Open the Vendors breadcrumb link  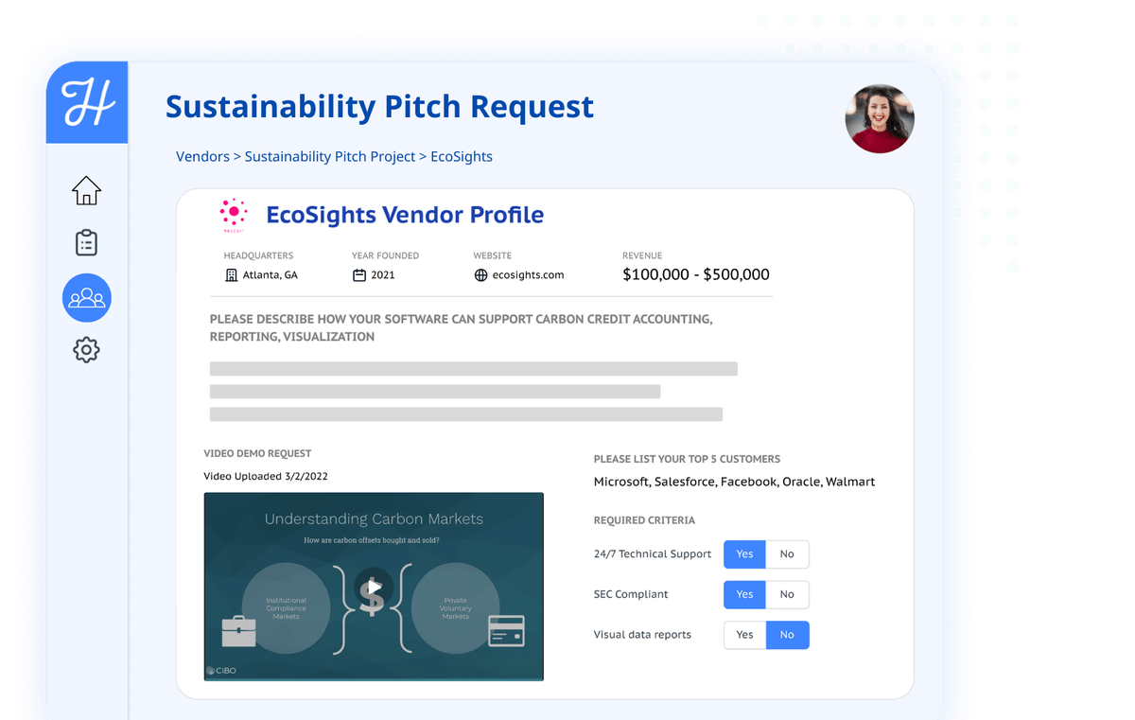[x=202, y=156]
